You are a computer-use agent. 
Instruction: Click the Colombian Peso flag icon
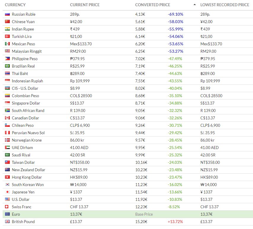7,96
